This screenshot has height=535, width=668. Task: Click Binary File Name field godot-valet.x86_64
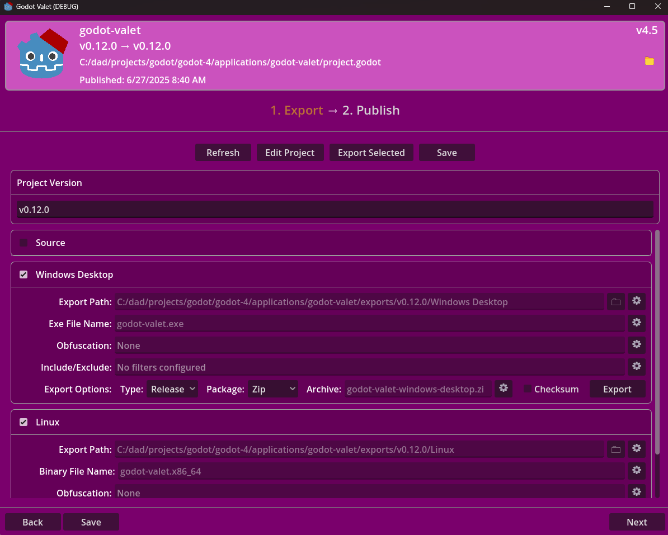click(x=371, y=471)
